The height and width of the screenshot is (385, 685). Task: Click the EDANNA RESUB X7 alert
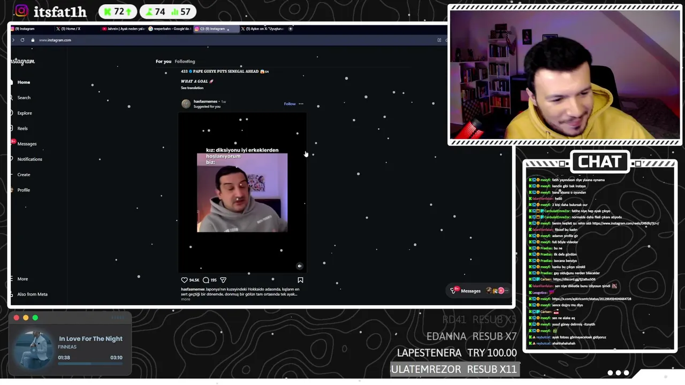[x=471, y=336]
